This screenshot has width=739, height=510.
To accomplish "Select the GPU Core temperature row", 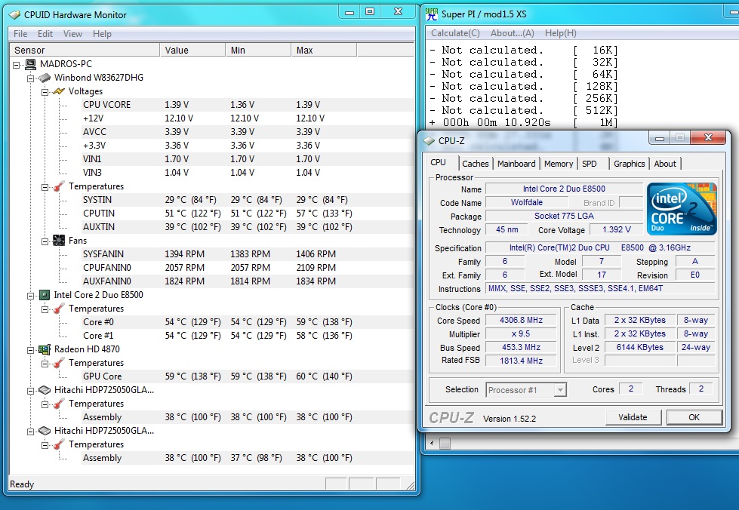I will pos(248,376).
